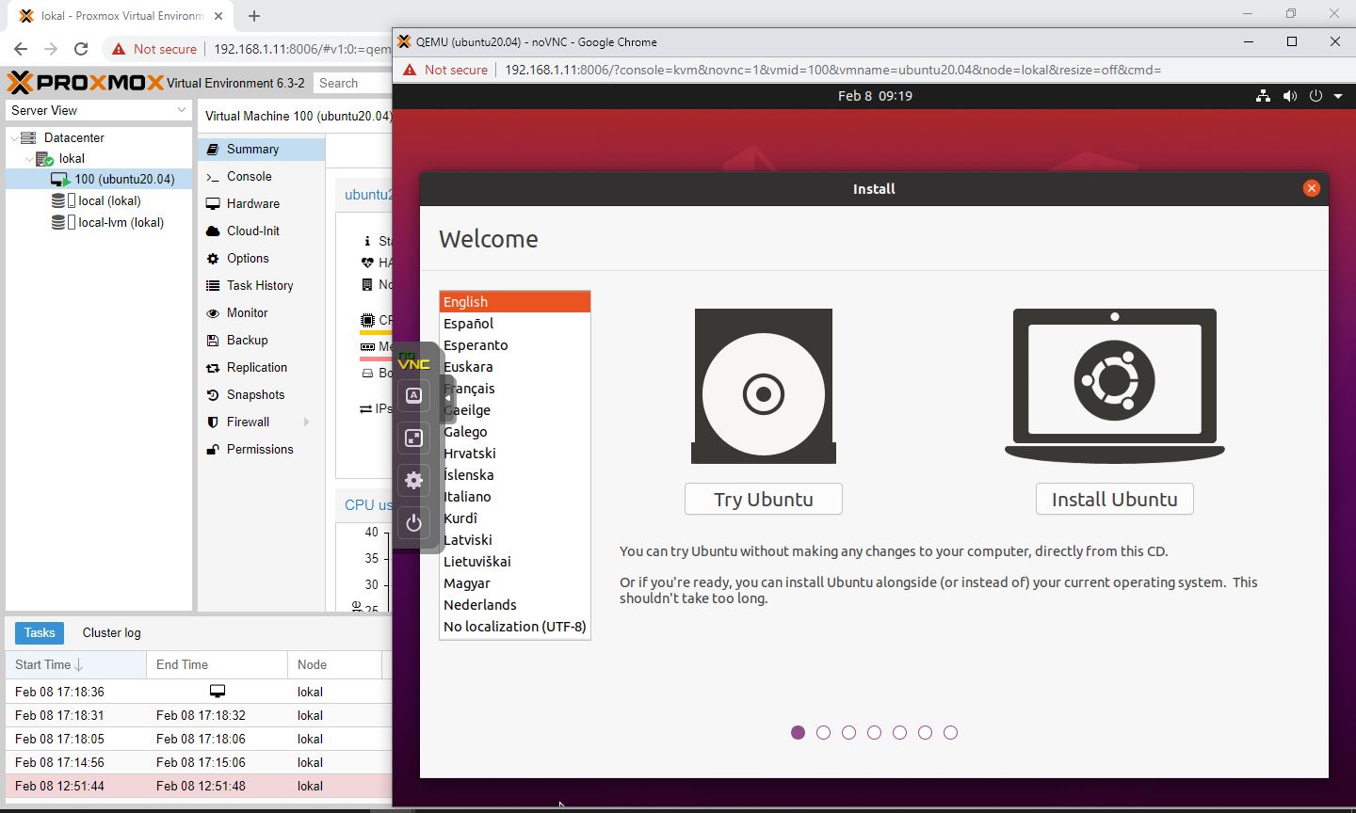Click Ubuntu power icon in top bar

(x=1316, y=96)
